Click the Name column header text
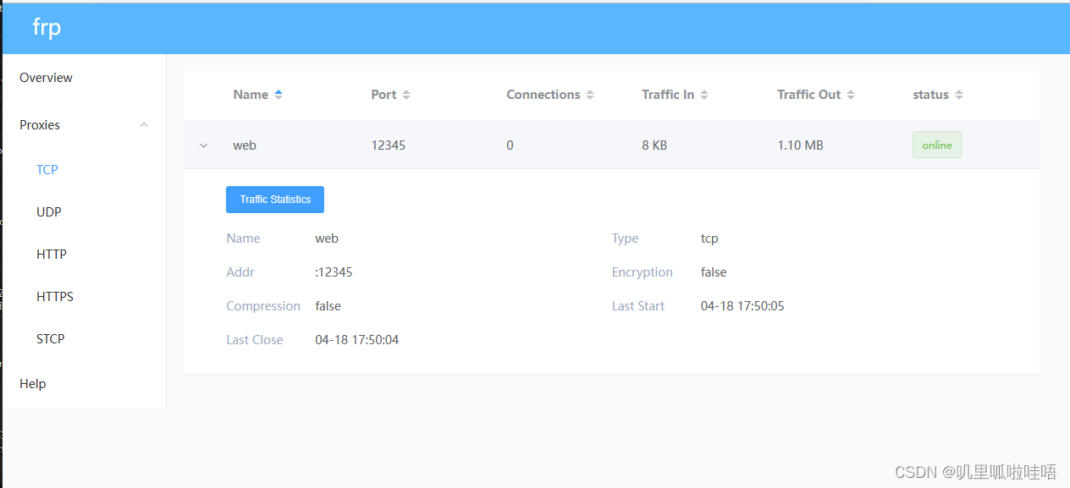Viewport: 1070px width, 488px height. pos(251,95)
